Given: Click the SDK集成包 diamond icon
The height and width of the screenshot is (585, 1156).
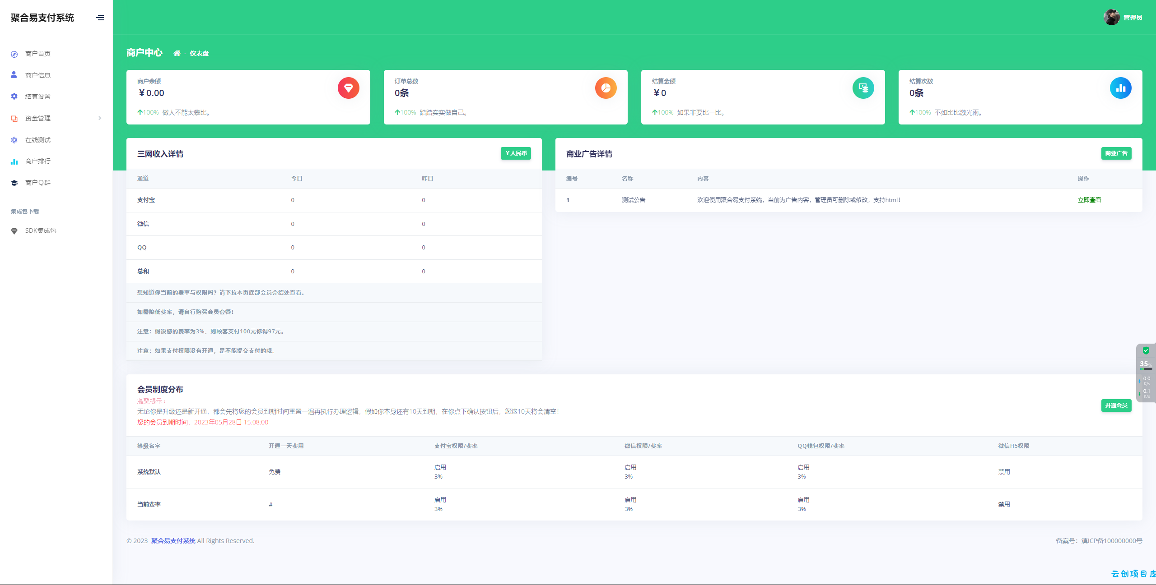Looking at the screenshot, I should point(14,231).
